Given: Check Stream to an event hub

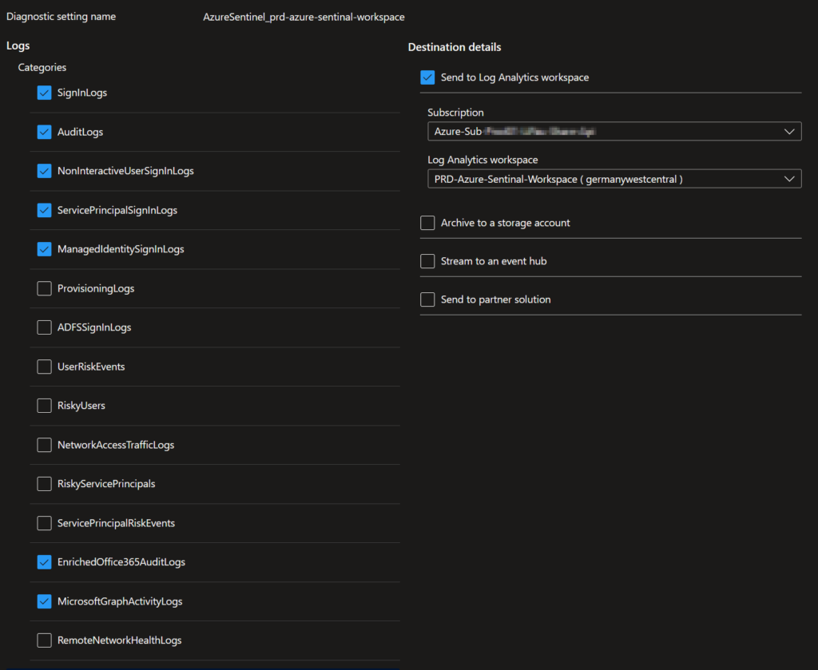Looking at the screenshot, I should [428, 261].
